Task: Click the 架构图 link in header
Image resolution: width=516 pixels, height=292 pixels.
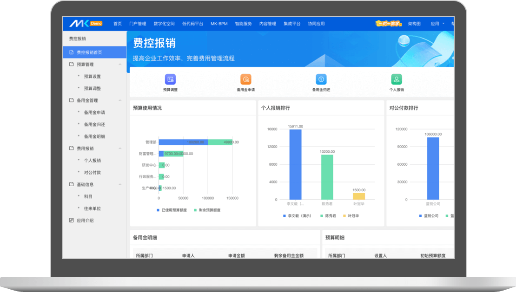Action: click(x=414, y=24)
